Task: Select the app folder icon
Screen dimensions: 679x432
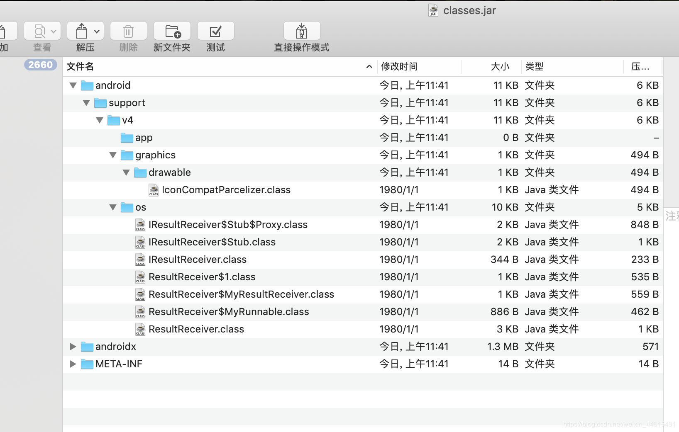Action: pyautogui.click(x=127, y=138)
